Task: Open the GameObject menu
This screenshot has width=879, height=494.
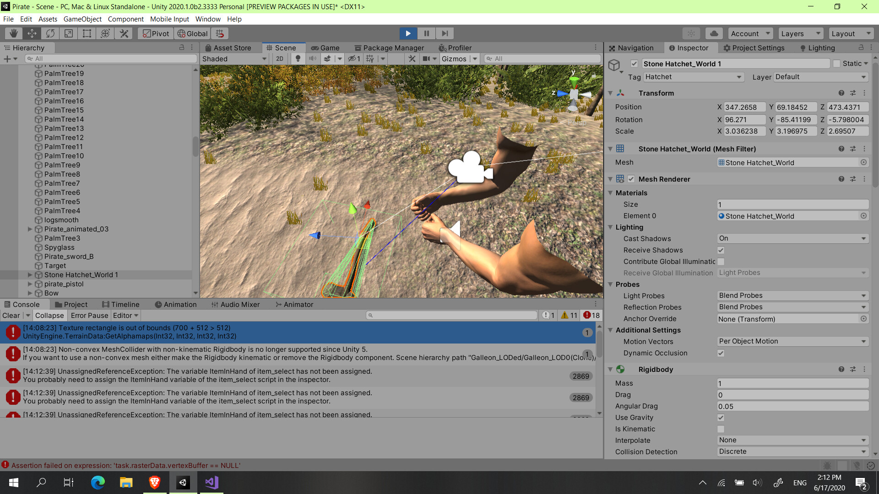Action: [x=82, y=19]
